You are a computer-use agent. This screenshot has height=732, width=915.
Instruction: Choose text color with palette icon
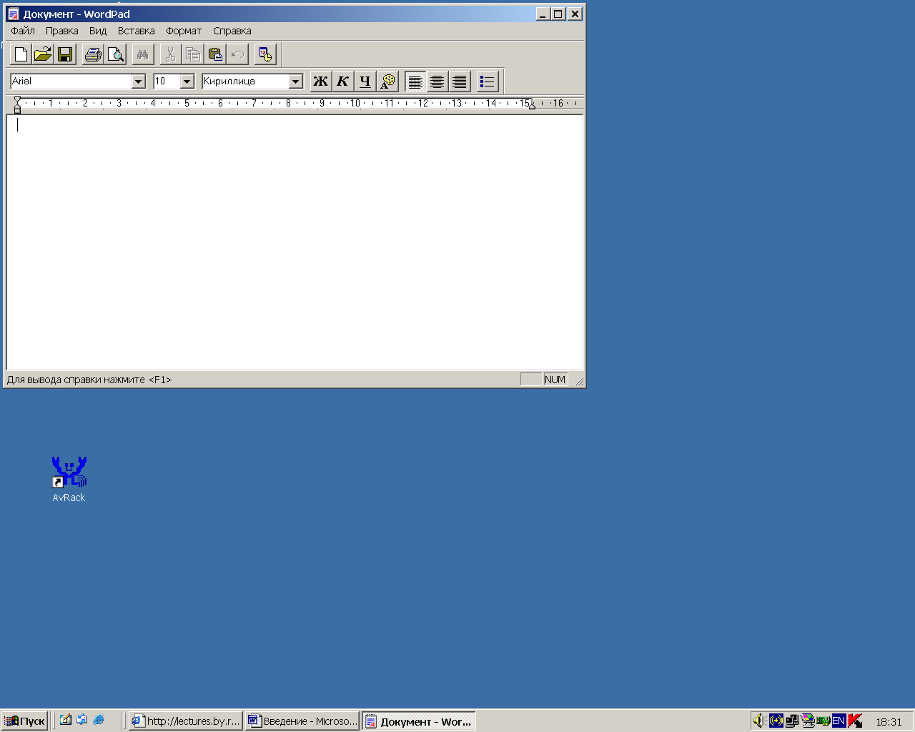387,81
